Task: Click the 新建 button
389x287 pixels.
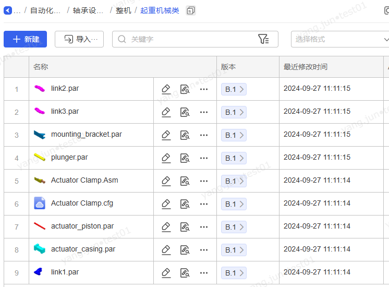Action: coord(26,39)
